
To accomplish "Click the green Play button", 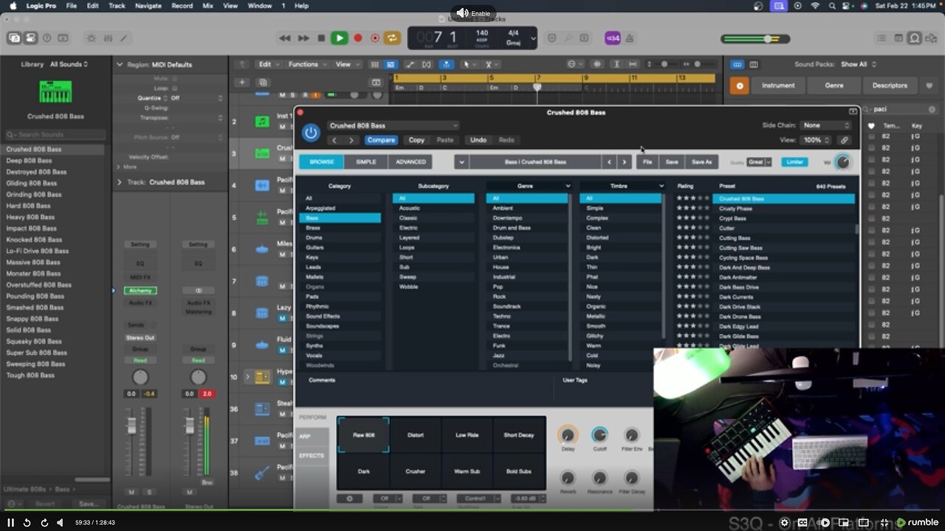I will click(340, 38).
